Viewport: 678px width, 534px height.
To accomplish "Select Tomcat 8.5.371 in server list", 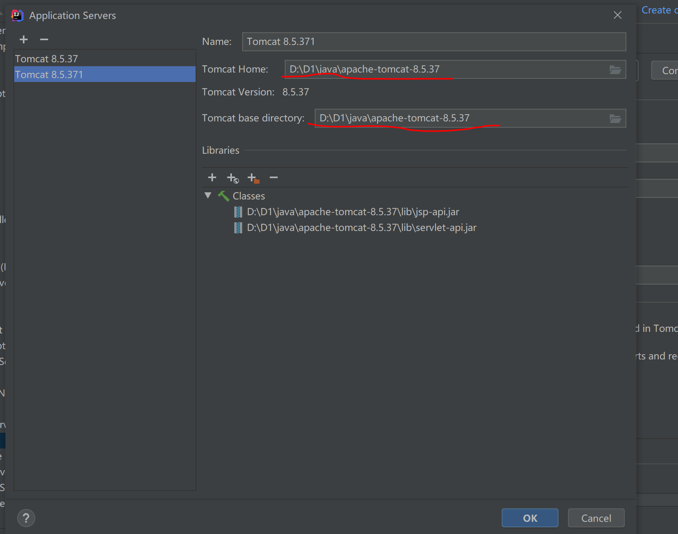I will [x=49, y=74].
